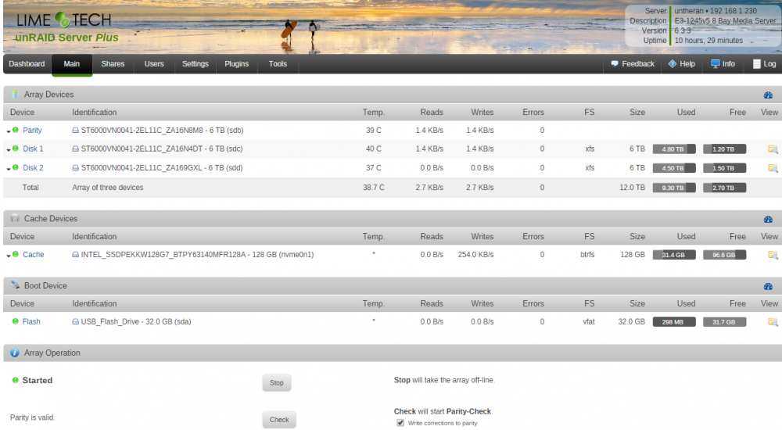
Task: Open the Feedback form
Action: point(633,64)
